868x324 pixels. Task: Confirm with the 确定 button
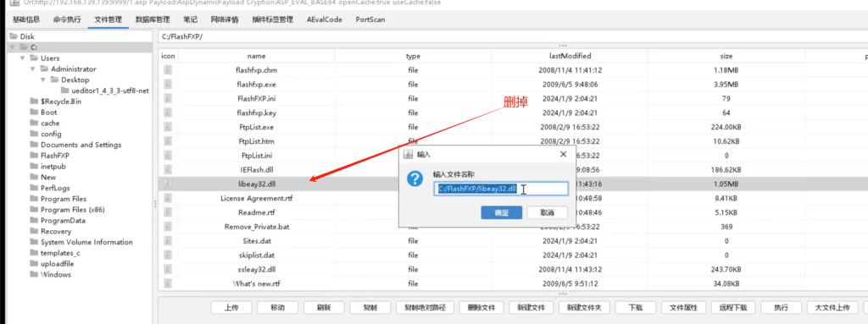[502, 213]
